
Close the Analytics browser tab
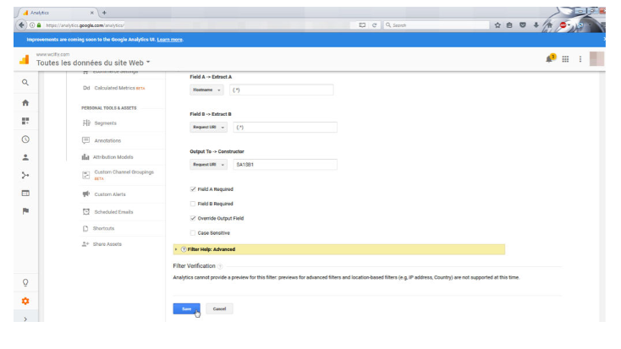coord(92,13)
